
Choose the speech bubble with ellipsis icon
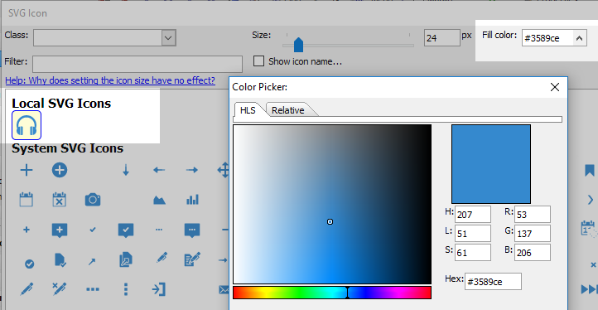pyautogui.click(x=192, y=230)
